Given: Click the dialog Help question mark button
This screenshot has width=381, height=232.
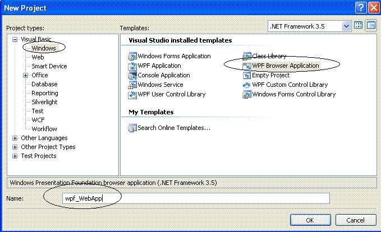Looking at the screenshot, I should tap(361, 8).
